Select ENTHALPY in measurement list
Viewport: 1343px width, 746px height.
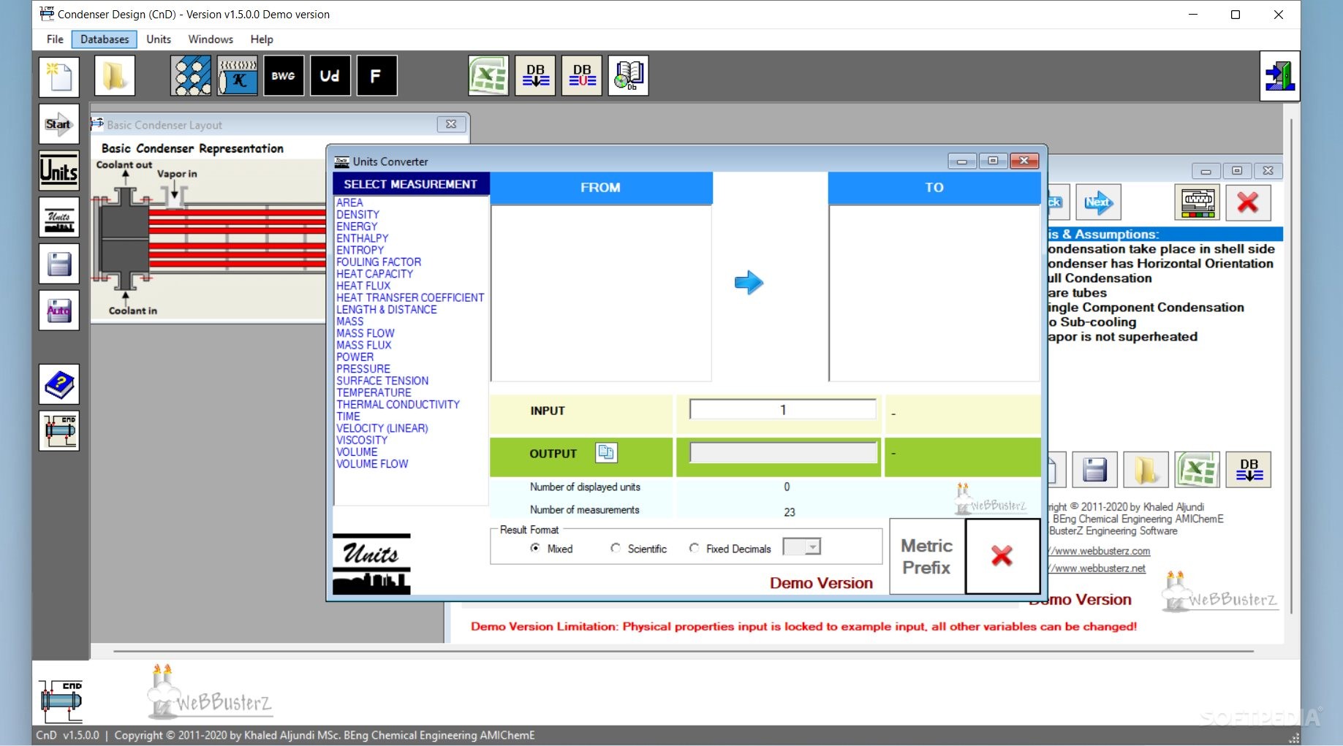pyautogui.click(x=362, y=238)
